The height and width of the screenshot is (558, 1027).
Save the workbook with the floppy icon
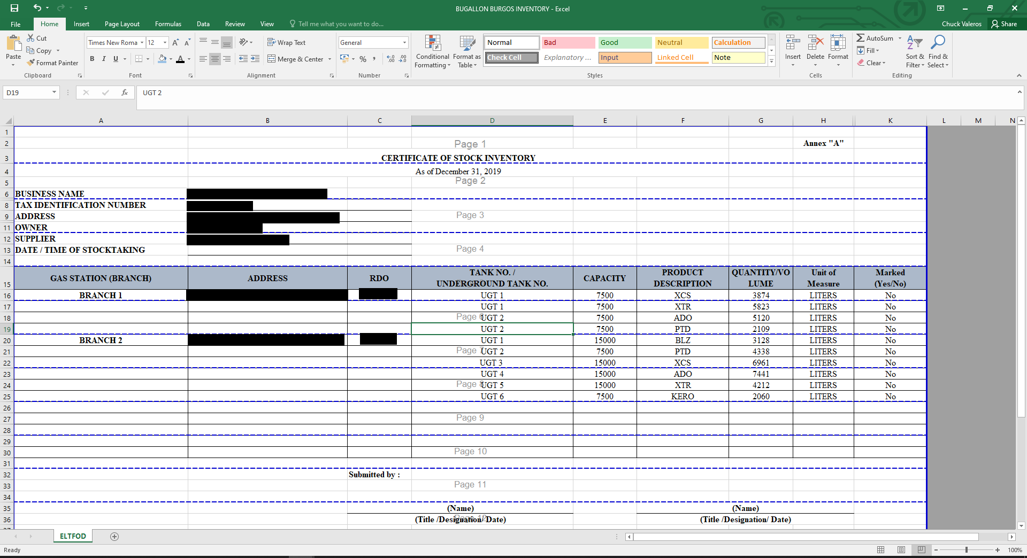tap(14, 8)
